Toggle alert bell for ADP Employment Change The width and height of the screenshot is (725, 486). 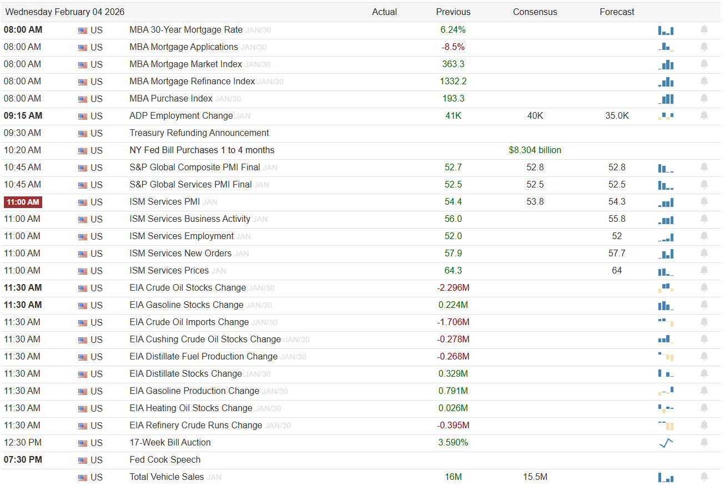click(x=704, y=115)
